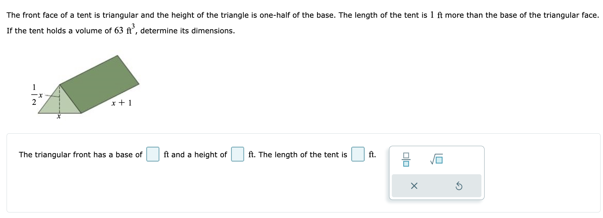This screenshot has width=603, height=218.
Task: Activate the reset icon in the palette
Action: click(x=459, y=186)
